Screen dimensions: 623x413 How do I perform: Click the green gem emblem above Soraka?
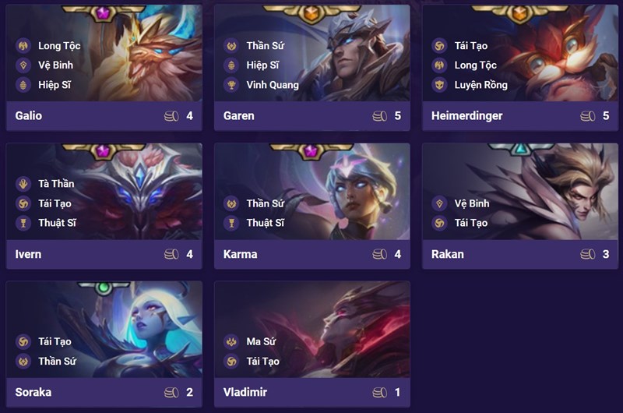(x=104, y=288)
